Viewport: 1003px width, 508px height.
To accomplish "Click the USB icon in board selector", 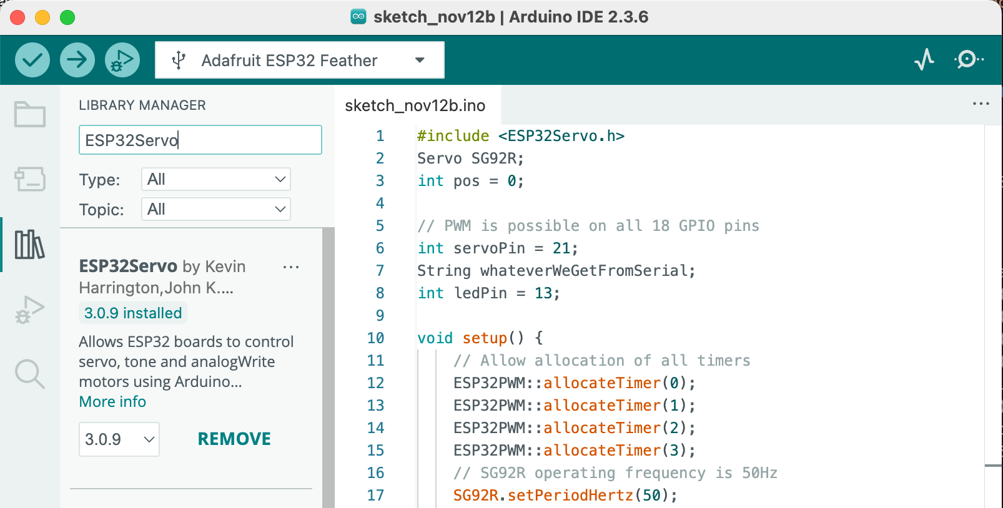I will (x=179, y=60).
